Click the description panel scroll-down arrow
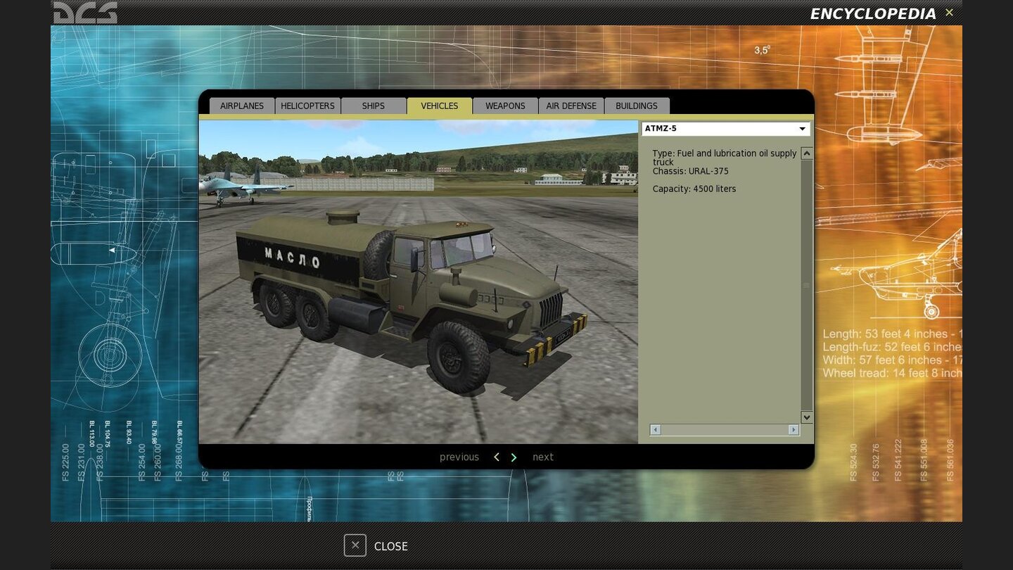Screen dimensions: 1013x570 [x=807, y=417]
